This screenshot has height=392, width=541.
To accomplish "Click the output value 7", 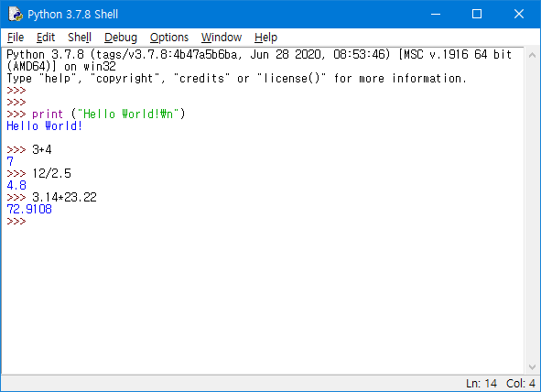I will tap(10, 161).
